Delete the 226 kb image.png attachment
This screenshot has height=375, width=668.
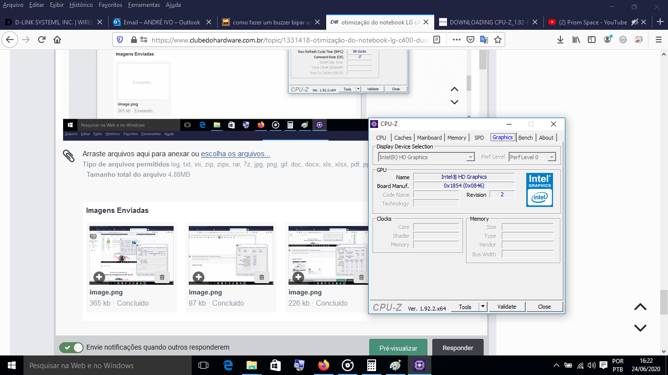tap(361, 277)
